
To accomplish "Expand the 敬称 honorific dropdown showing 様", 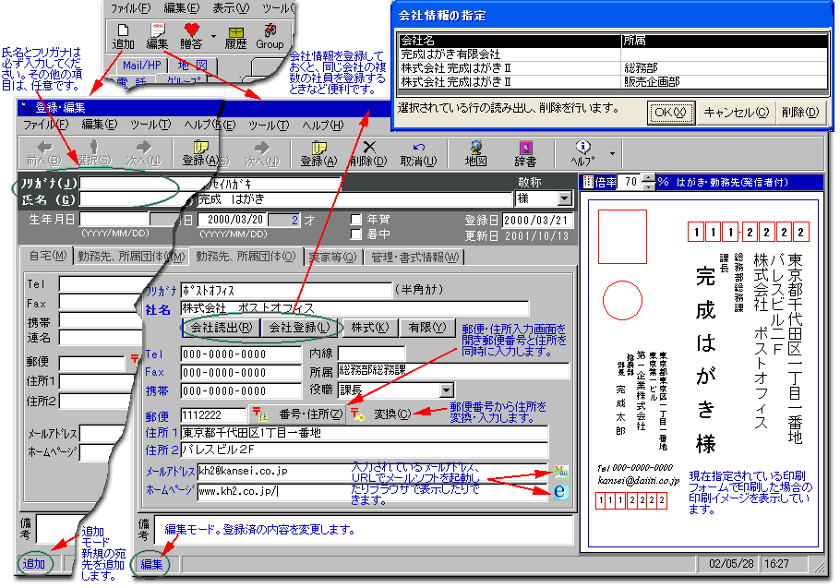I will click(x=564, y=199).
